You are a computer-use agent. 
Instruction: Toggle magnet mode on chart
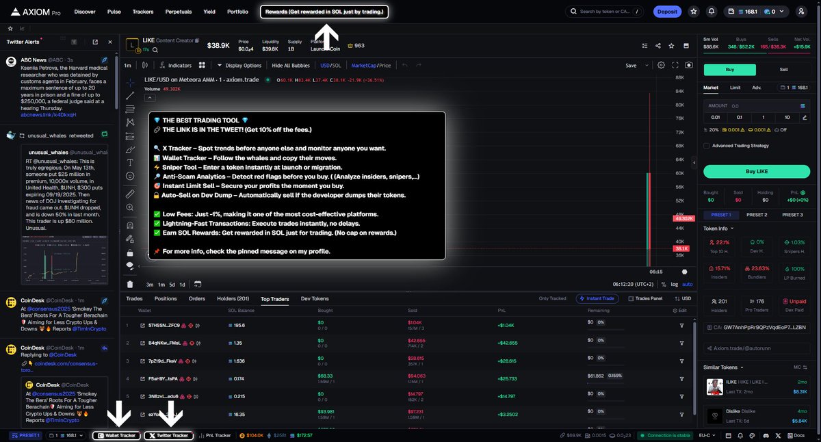(130, 225)
